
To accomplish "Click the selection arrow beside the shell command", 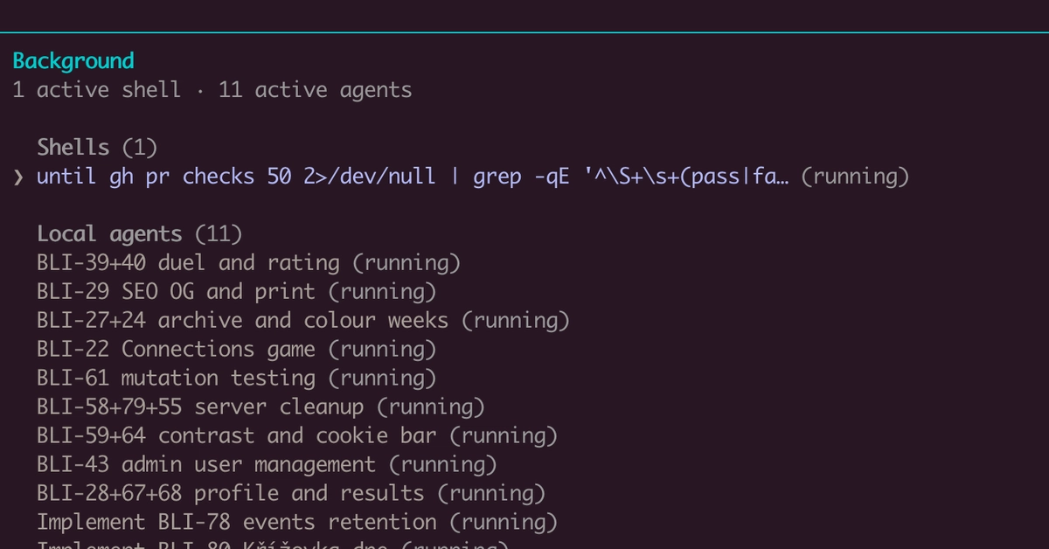I will click(19, 177).
